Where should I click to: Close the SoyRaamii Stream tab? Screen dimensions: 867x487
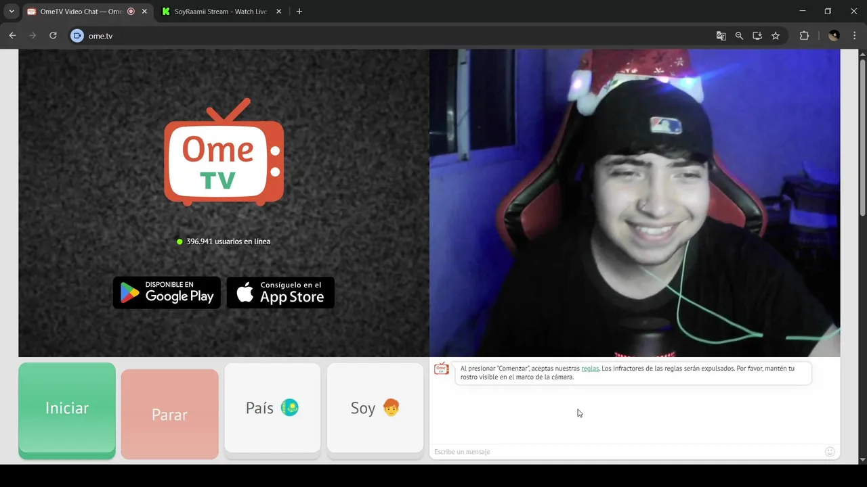(x=279, y=11)
